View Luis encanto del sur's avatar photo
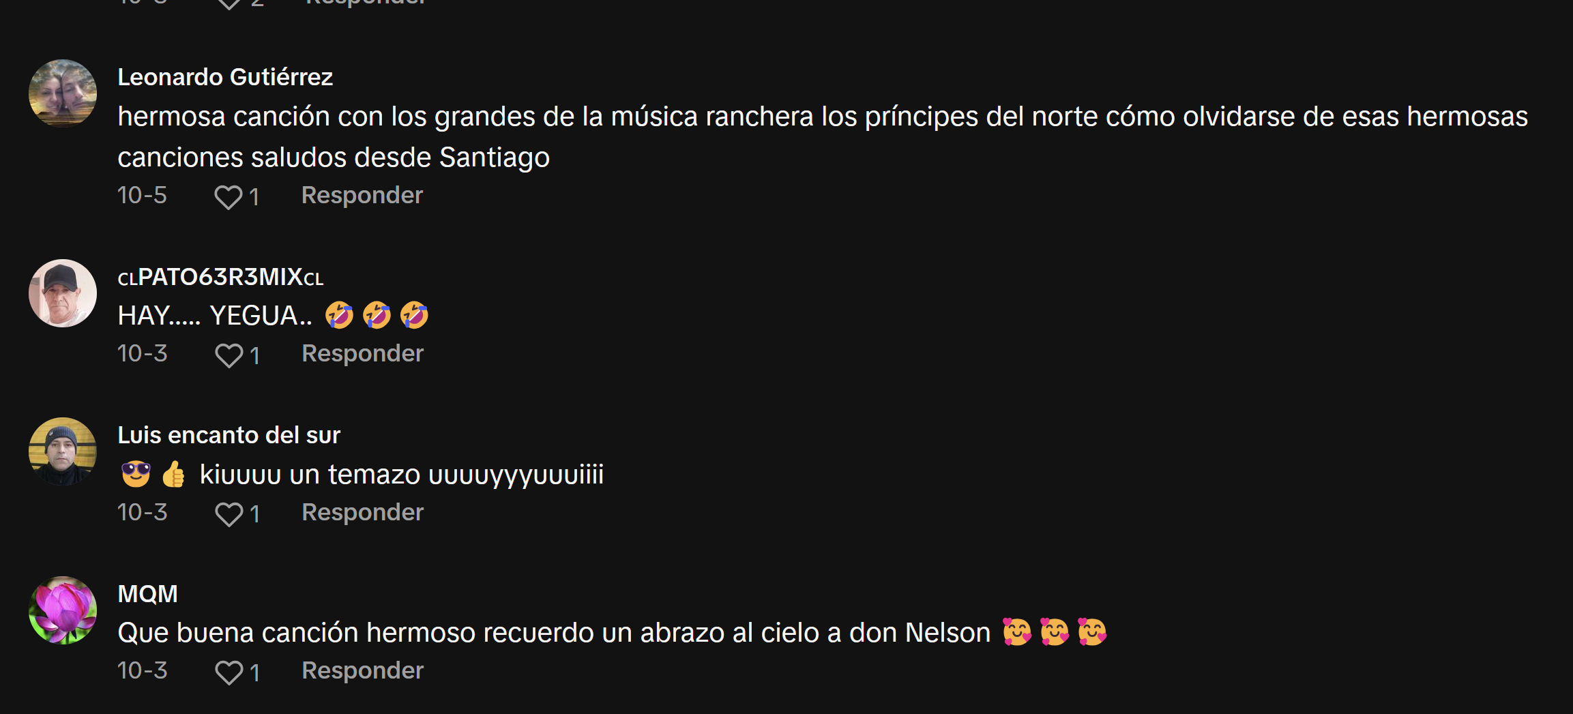 pos(63,451)
